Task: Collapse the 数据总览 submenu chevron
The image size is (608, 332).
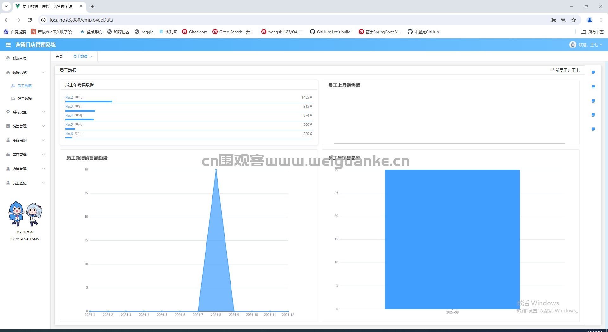Action: click(x=43, y=73)
